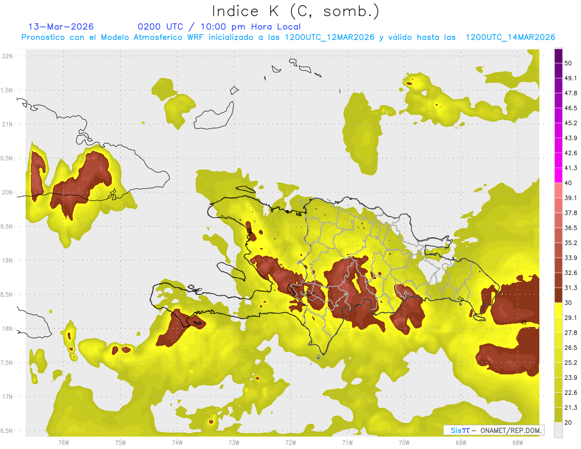Pick the bright yellow legend band between 29.1 and 30
The width and height of the screenshot is (581, 449).
[558, 310]
